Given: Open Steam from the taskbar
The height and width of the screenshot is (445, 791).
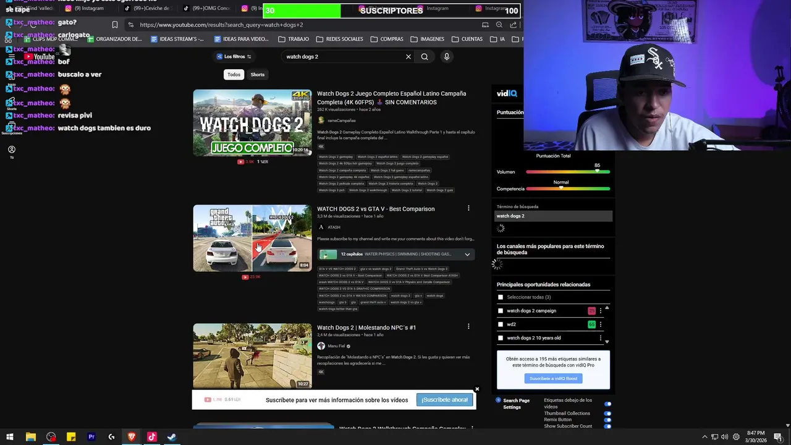Looking at the screenshot, I should pos(172,437).
